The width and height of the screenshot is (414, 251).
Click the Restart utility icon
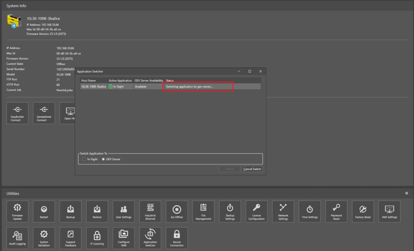pyautogui.click(x=44, y=211)
